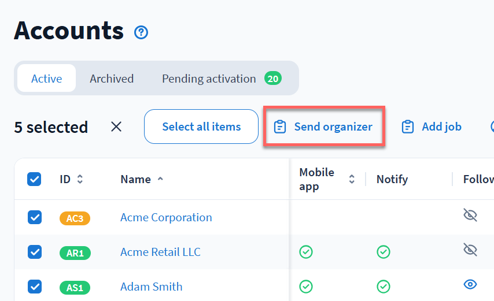
Task: Uncheck the Acme Corporation row checkbox
Action: point(35,217)
